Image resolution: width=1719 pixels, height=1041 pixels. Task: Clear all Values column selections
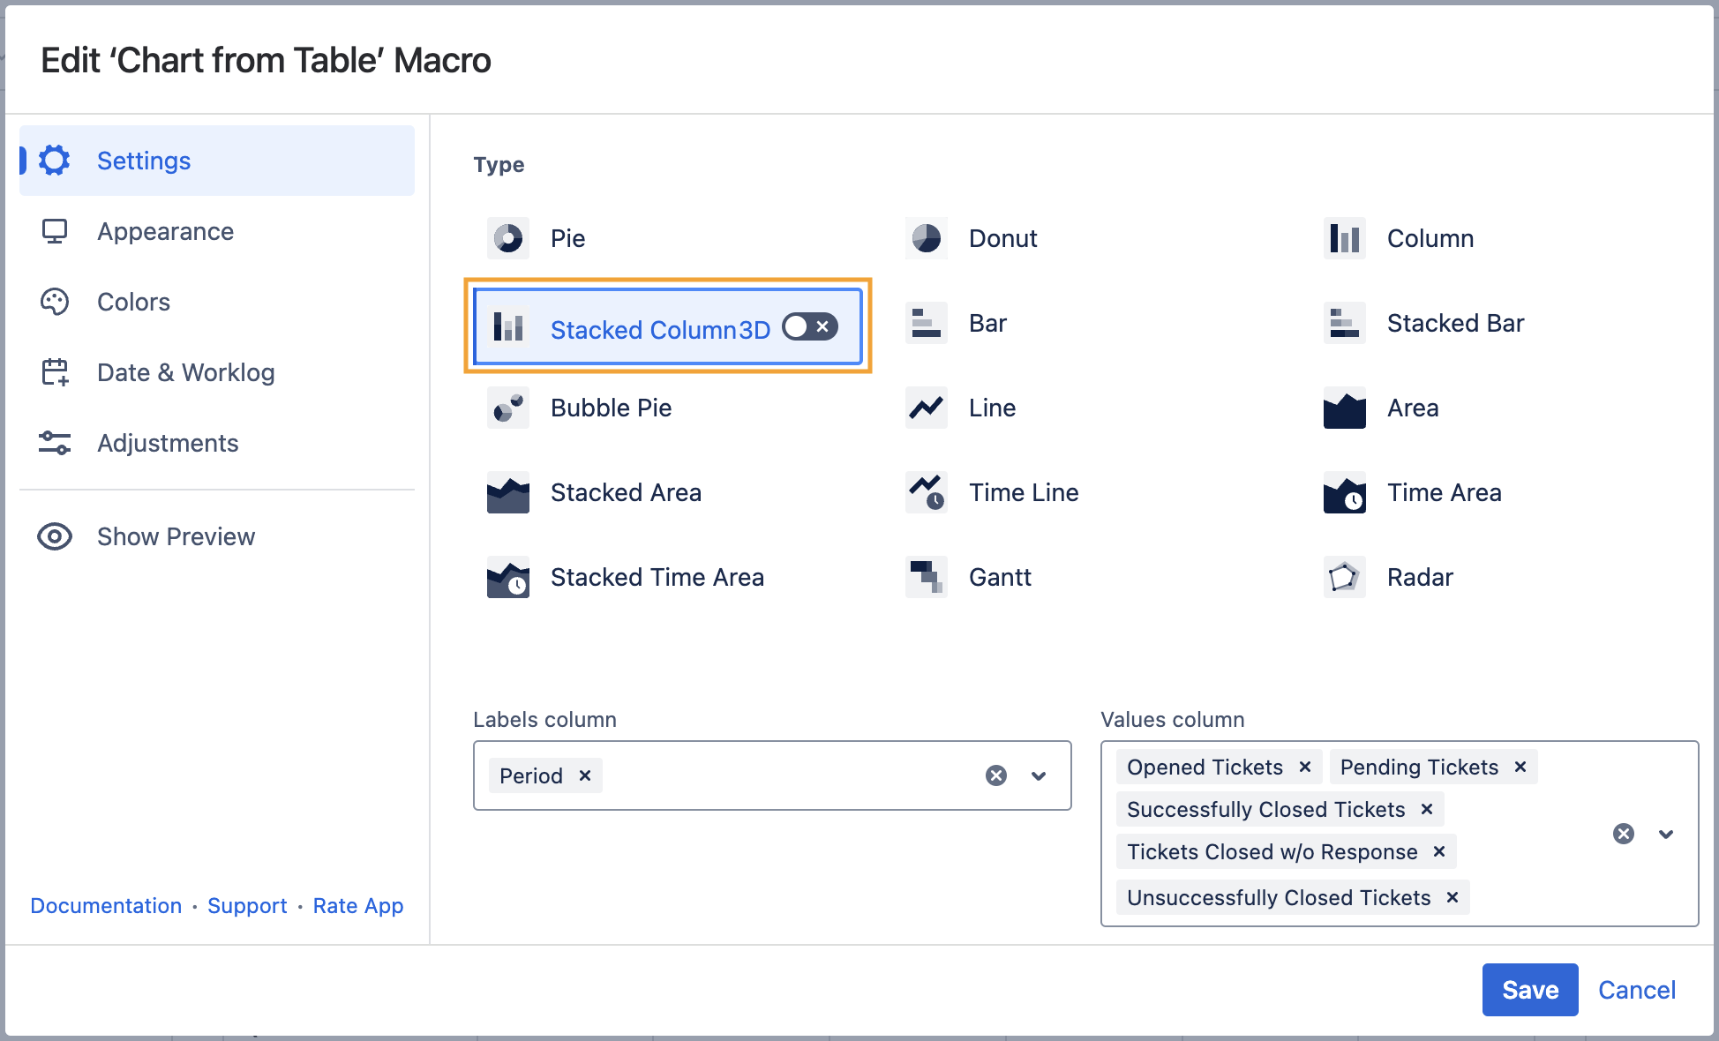click(1623, 834)
